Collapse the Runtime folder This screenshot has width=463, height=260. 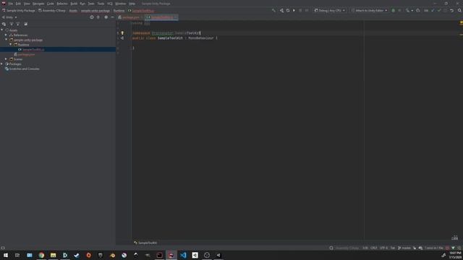[11, 45]
